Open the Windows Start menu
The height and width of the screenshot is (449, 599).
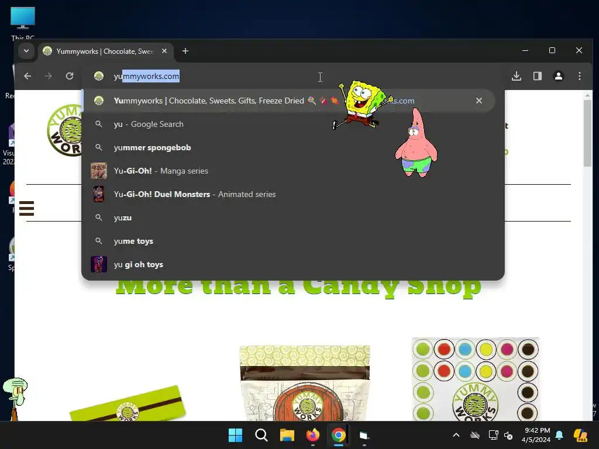pos(235,435)
